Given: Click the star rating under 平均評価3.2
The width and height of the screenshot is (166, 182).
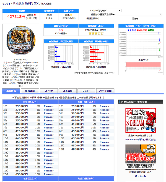Looking at the screenshot, I should [x=96, y=33].
